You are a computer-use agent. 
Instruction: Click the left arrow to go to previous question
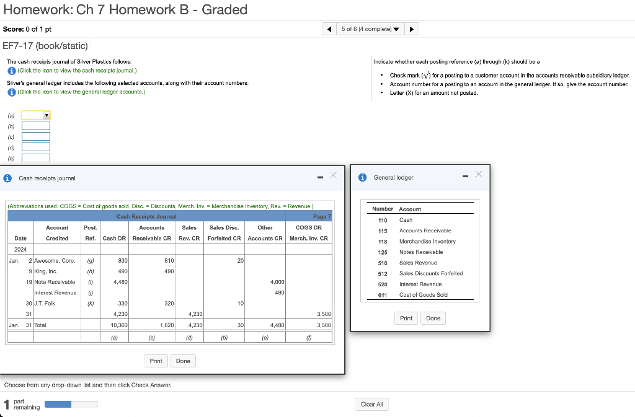[x=329, y=29]
